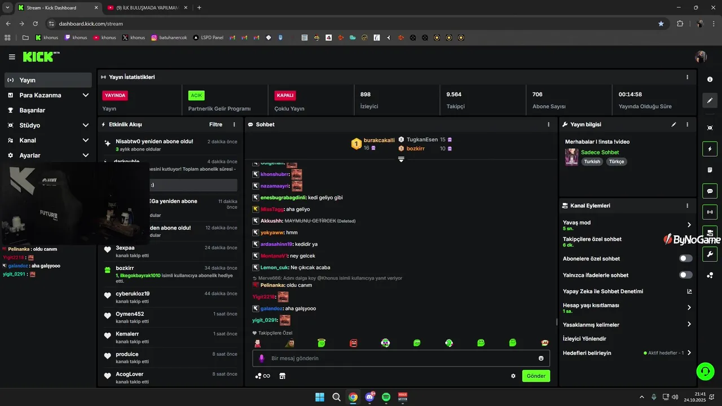Edit stream info with pencil icon
The height and width of the screenshot is (406, 722).
point(673,125)
